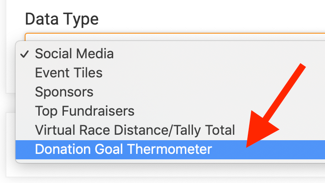Select Virtual Race Distance/Tally Total
325x183 pixels.
pyautogui.click(x=135, y=130)
